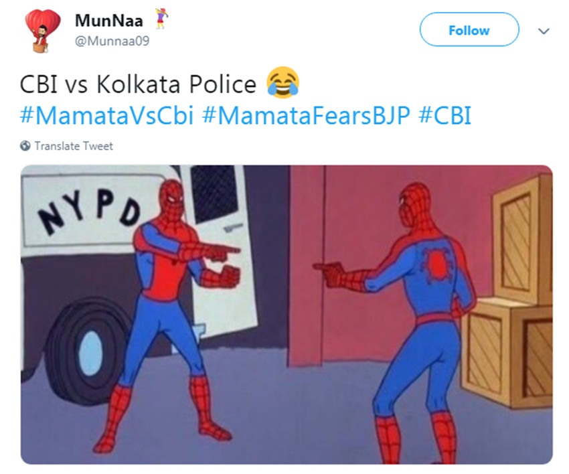The image size is (569, 474).
Task: Click the Translate Tweet link
Action: (x=74, y=146)
